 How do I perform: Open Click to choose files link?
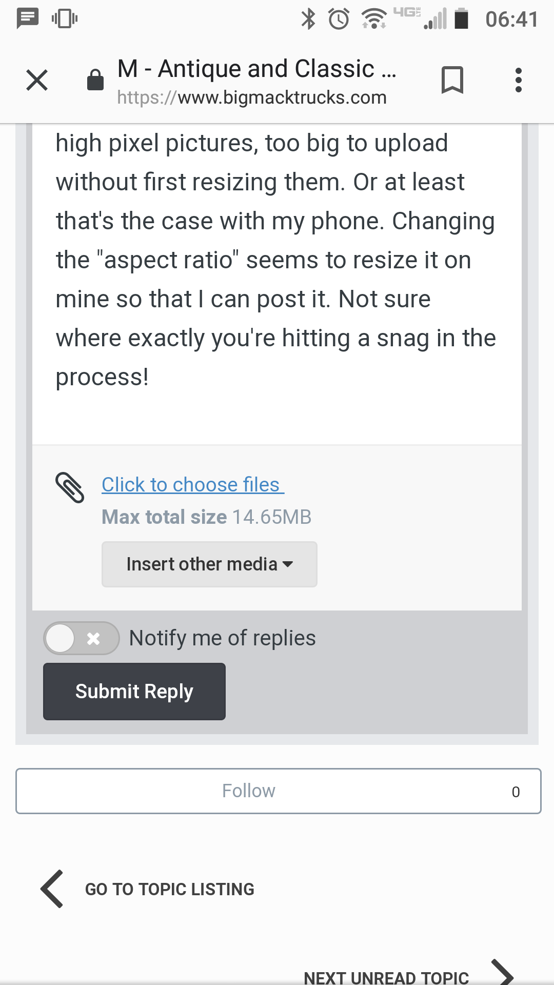pos(193,485)
